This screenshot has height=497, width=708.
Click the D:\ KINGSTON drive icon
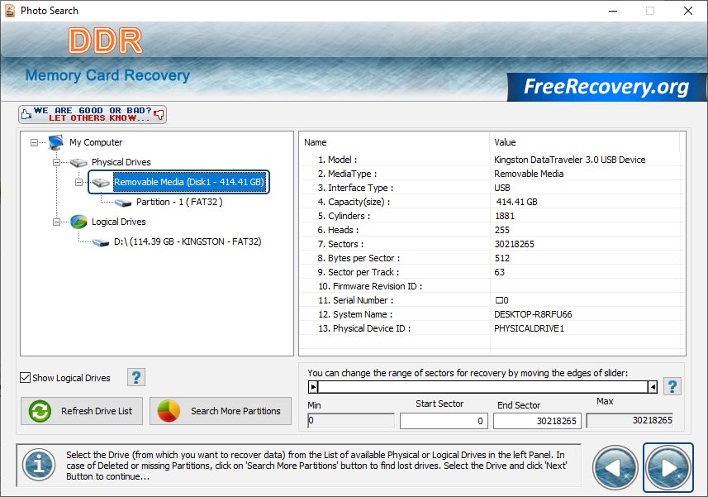pyautogui.click(x=101, y=242)
